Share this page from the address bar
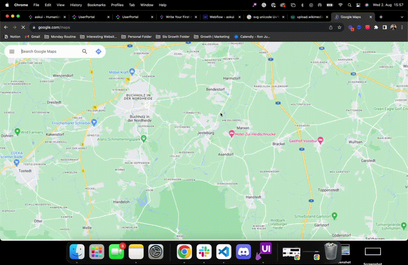 click(x=331, y=27)
